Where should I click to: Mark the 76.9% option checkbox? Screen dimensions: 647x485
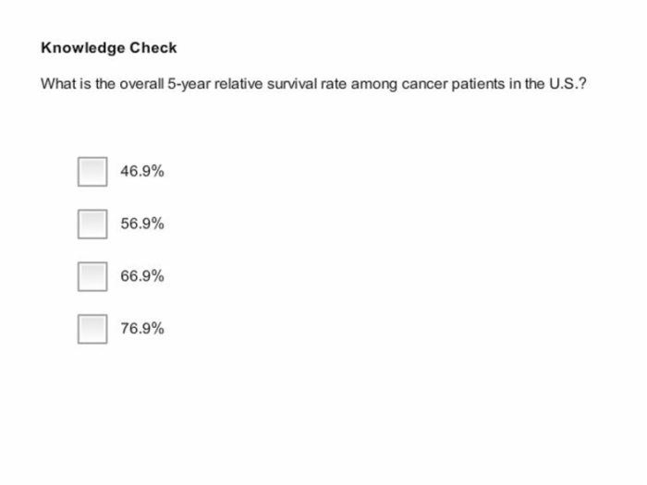coord(92,329)
